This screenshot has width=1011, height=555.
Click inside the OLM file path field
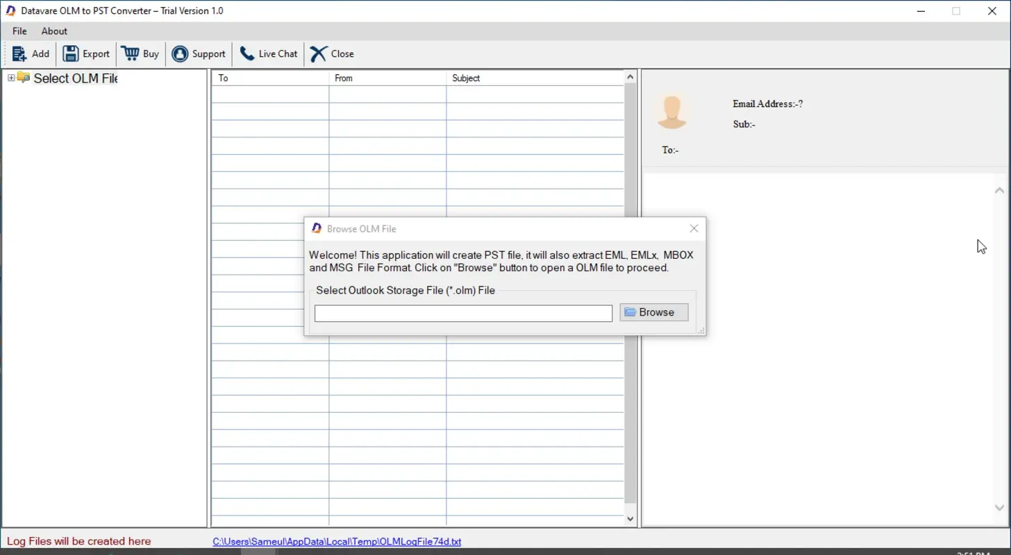click(x=462, y=313)
